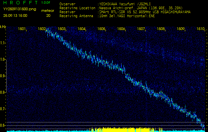Click the 1.1 frequency axis label
Image resolution: width=208 pixels, height=132 pixels.
pyautogui.click(x=3, y=43)
